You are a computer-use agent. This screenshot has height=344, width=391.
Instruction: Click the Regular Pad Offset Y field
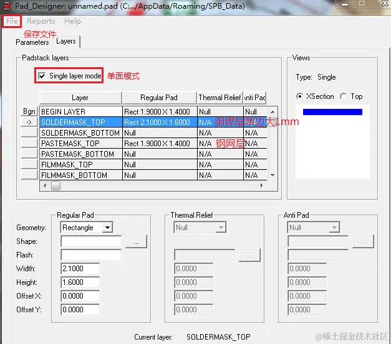point(80,310)
